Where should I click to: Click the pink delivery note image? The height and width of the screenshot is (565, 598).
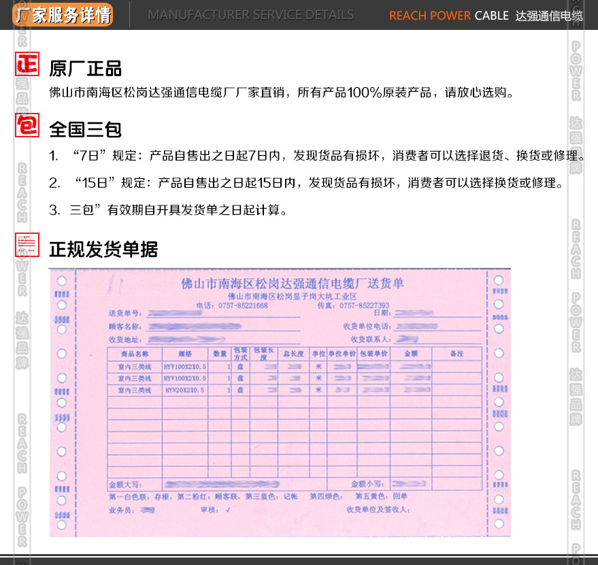point(280,403)
